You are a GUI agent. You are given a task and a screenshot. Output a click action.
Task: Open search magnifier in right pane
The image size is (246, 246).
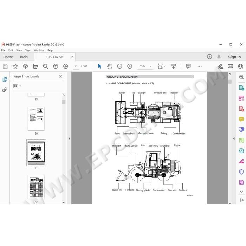pyautogui.click(x=241, y=77)
